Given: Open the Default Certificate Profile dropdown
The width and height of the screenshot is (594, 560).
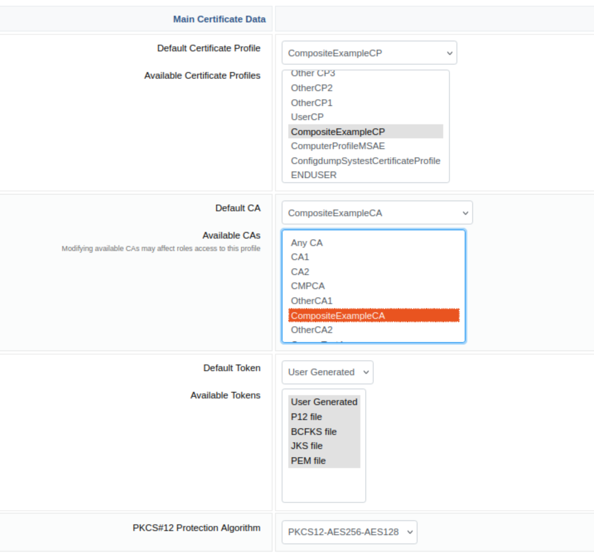Looking at the screenshot, I should pyautogui.click(x=369, y=53).
